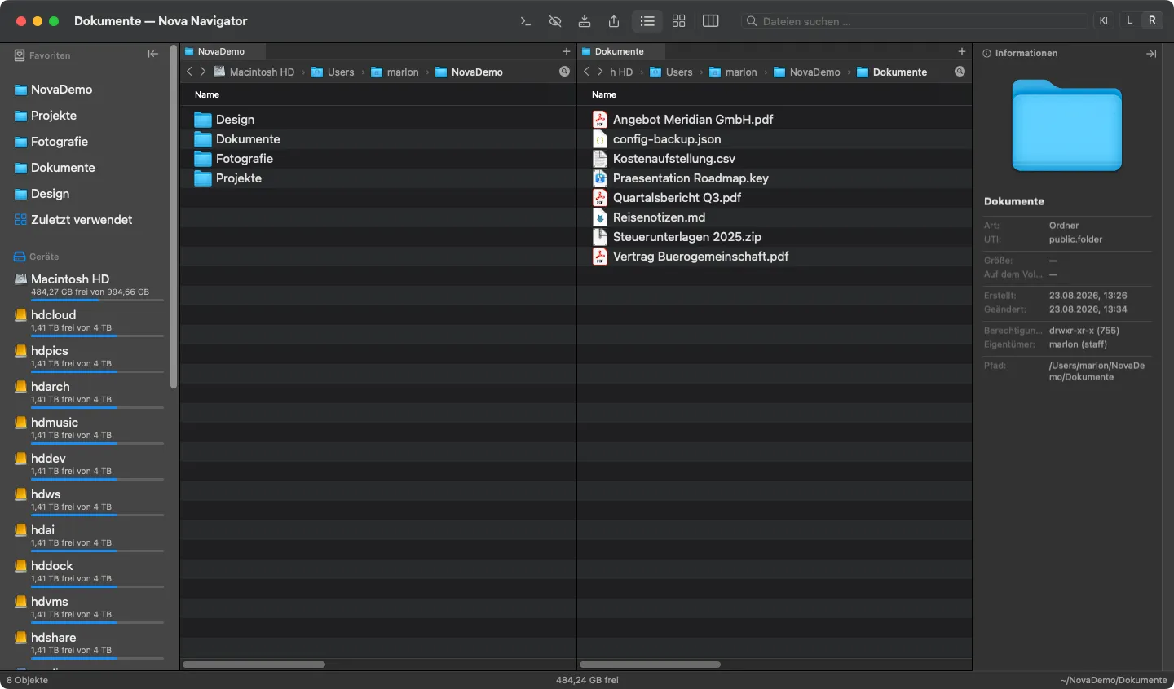The height and width of the screenshot is (689, 1174).
Task: Select hdpics drive in sidebar
Action: coord(88,357)
